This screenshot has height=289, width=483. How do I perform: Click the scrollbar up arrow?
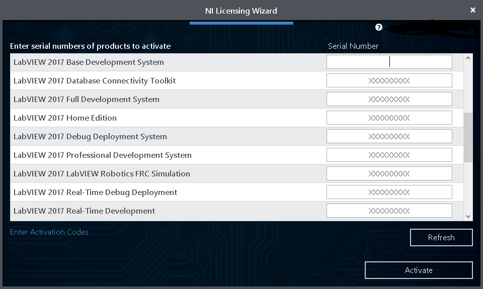tap(468, 58)
